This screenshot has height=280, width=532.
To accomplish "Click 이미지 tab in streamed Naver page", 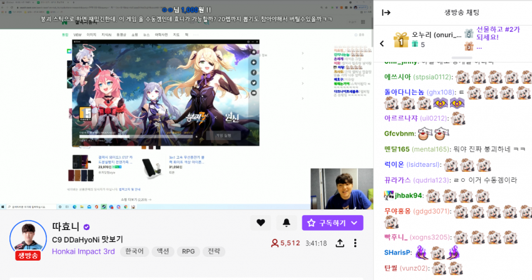I will click(91, 34).
